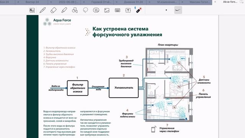Click the 'Управление через телефон' label

point(169,130)
